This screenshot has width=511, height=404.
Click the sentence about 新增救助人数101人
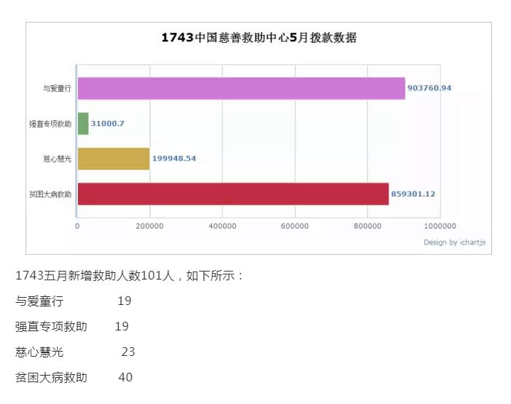[130, 277]
